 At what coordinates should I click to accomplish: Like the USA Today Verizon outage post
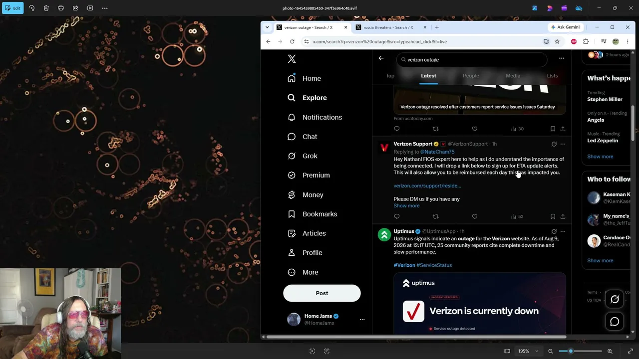474,129
